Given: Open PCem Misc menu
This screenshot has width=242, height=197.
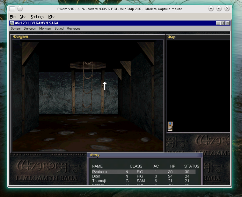Looking at the screenshot, I should tap(52, 17).
